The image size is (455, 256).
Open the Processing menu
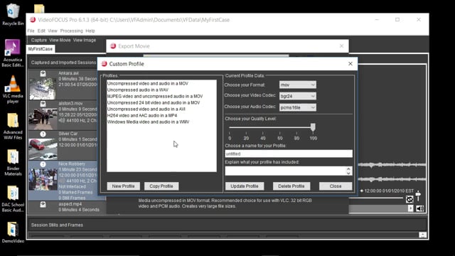71,31
